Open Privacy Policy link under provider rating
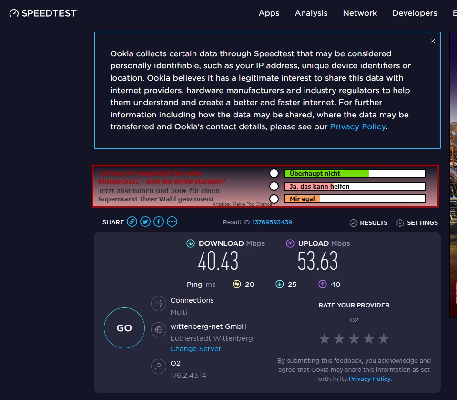 (370, 379)
